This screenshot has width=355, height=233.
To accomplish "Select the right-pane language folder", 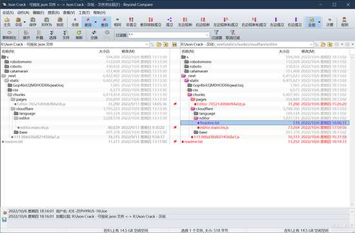I will pos(207,113).
